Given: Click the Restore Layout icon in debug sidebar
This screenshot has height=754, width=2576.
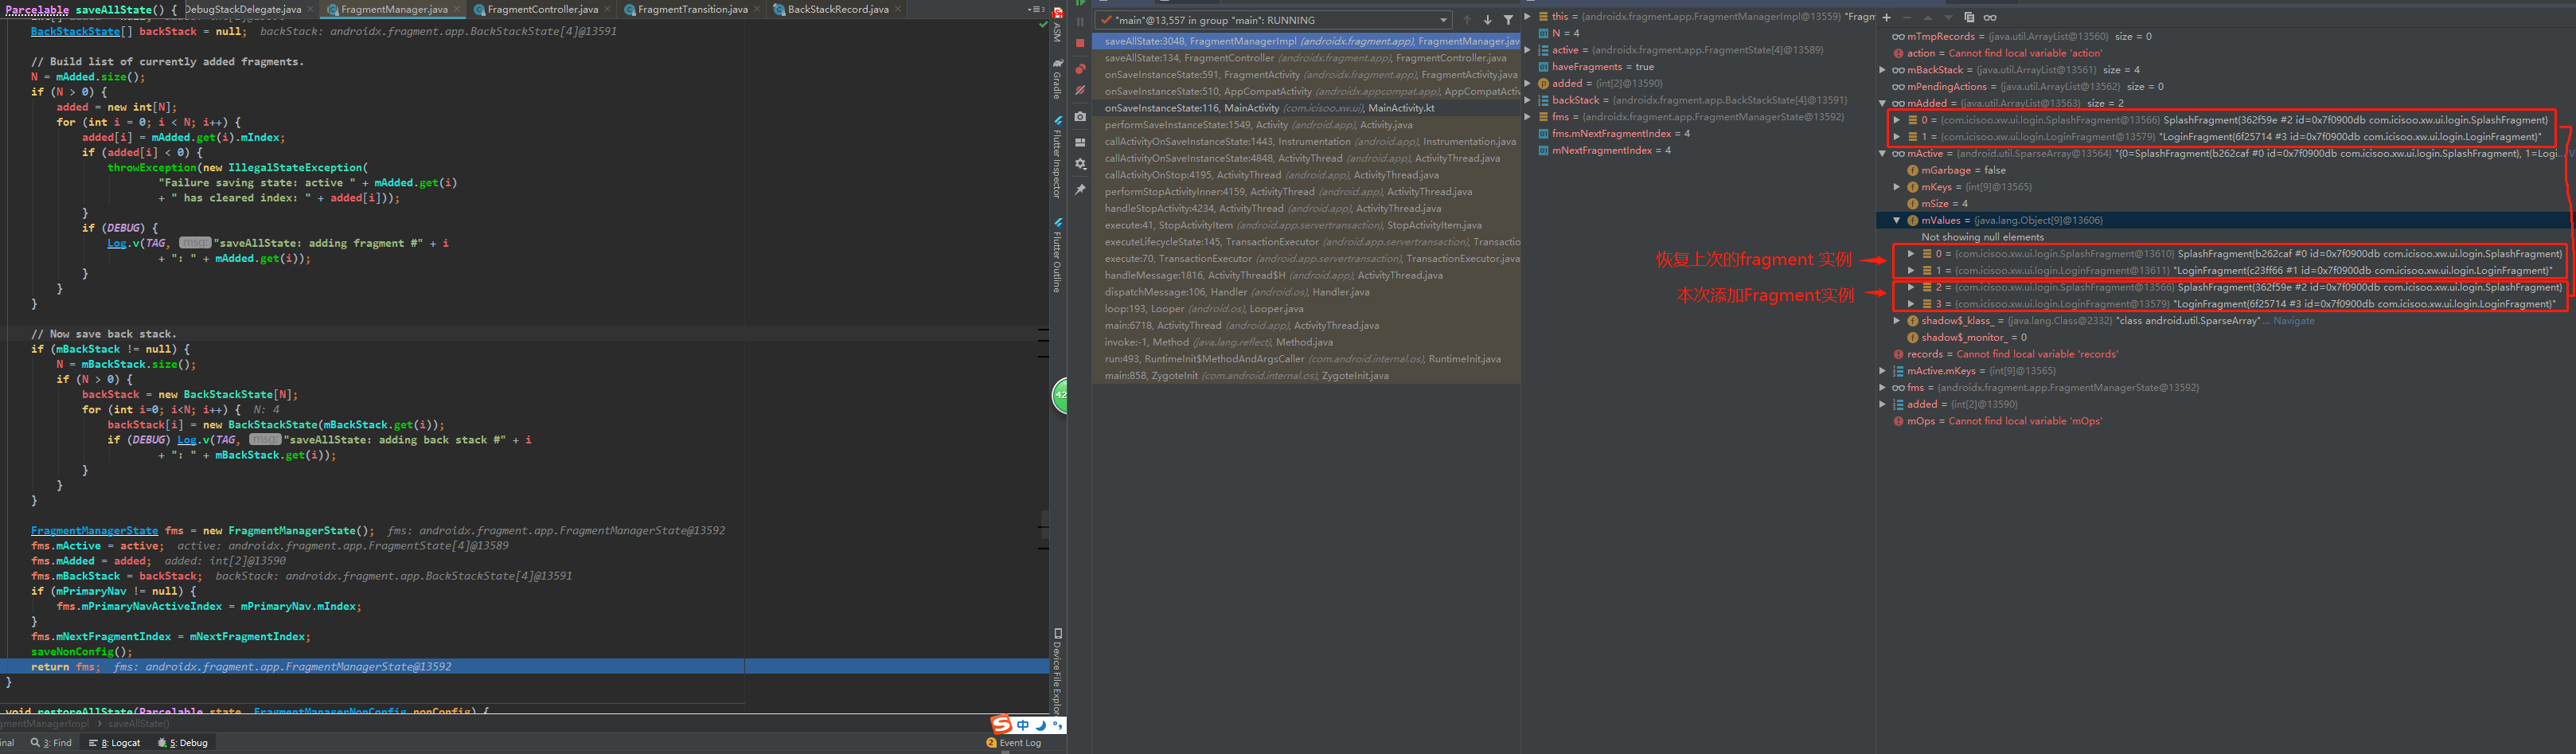Looking at the screenshot, I should [x=1080, y=142].
